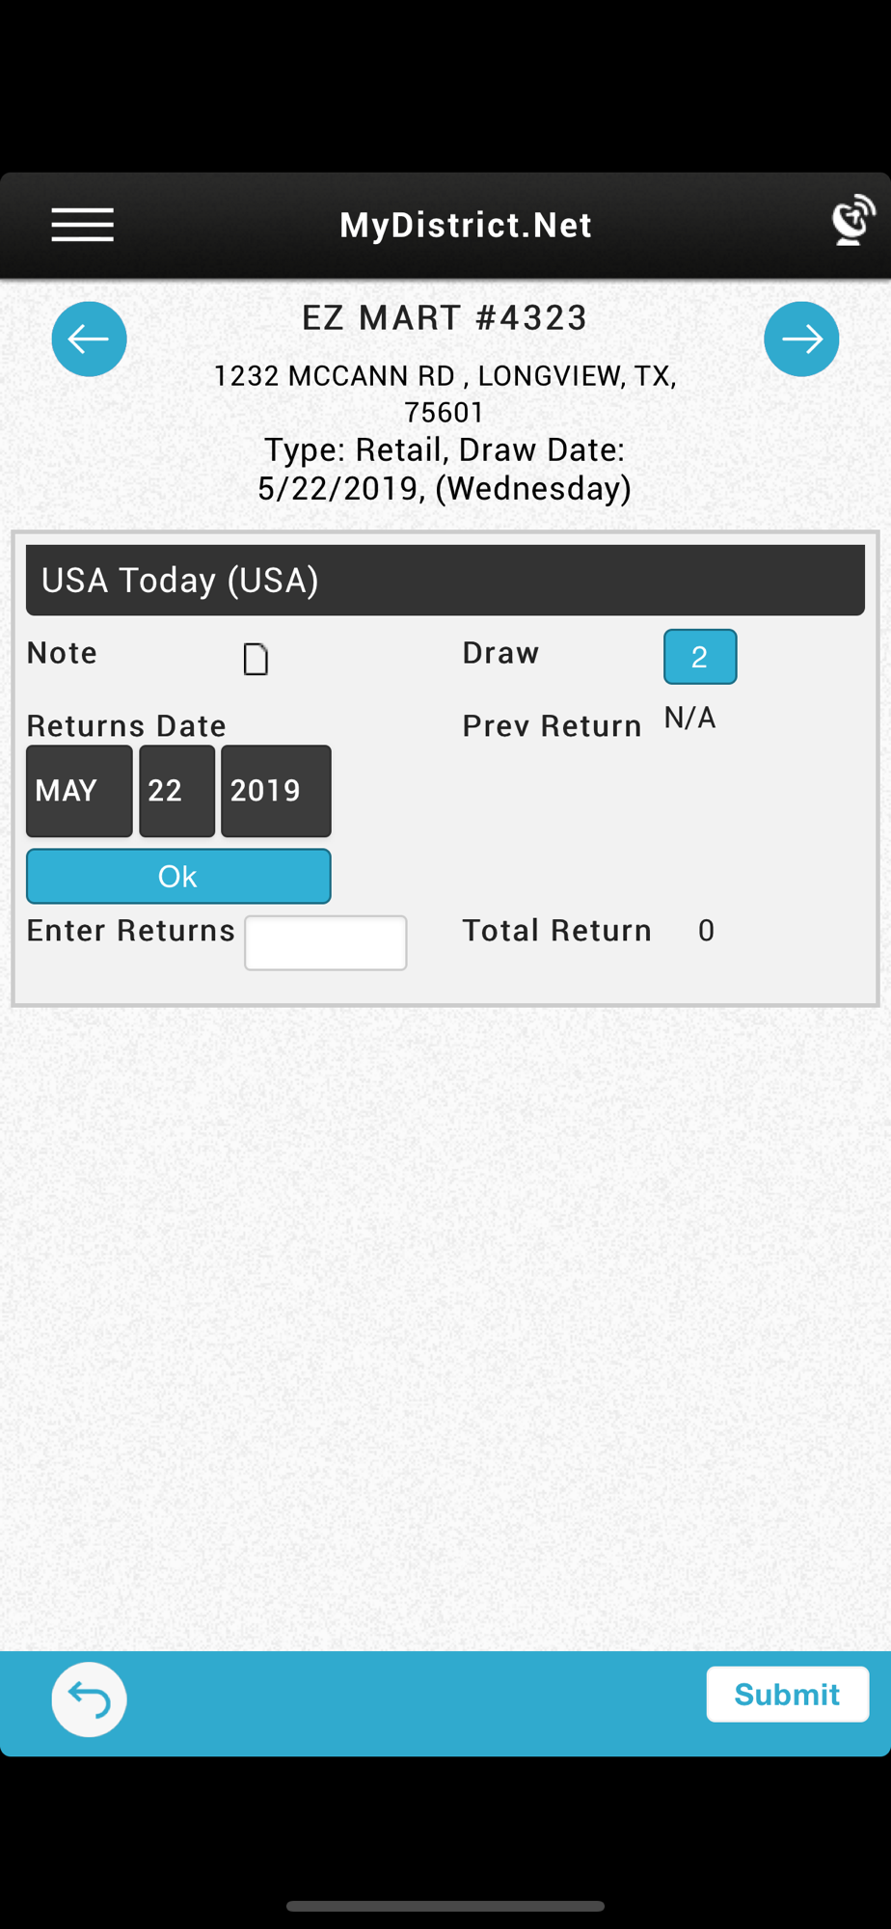Tap the Draw value 2 button
The height and width of the screenshot is (1929, 891).
[700, 657]
